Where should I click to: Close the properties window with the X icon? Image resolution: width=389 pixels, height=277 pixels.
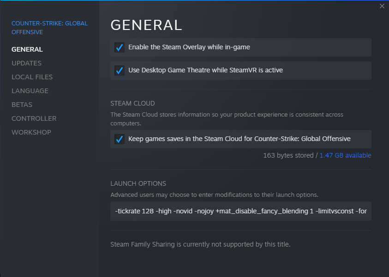click(382, 6)
